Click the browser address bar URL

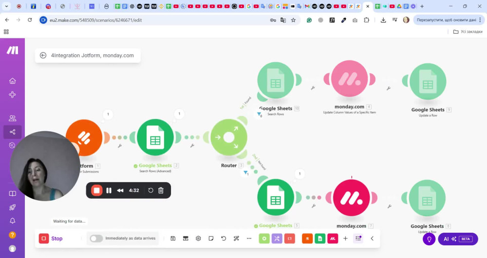pos(95,20)
